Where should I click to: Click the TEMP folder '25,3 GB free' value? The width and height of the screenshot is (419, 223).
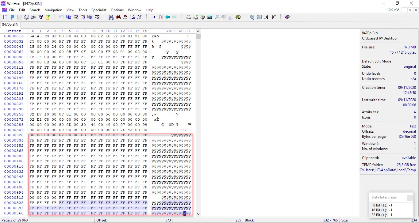pyautogui.click(x=406, y=165)
